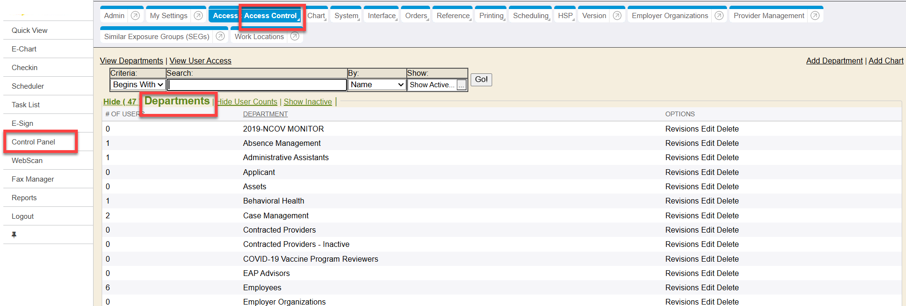Select Fax Manager in the sidebar

[x=33, y=179]
